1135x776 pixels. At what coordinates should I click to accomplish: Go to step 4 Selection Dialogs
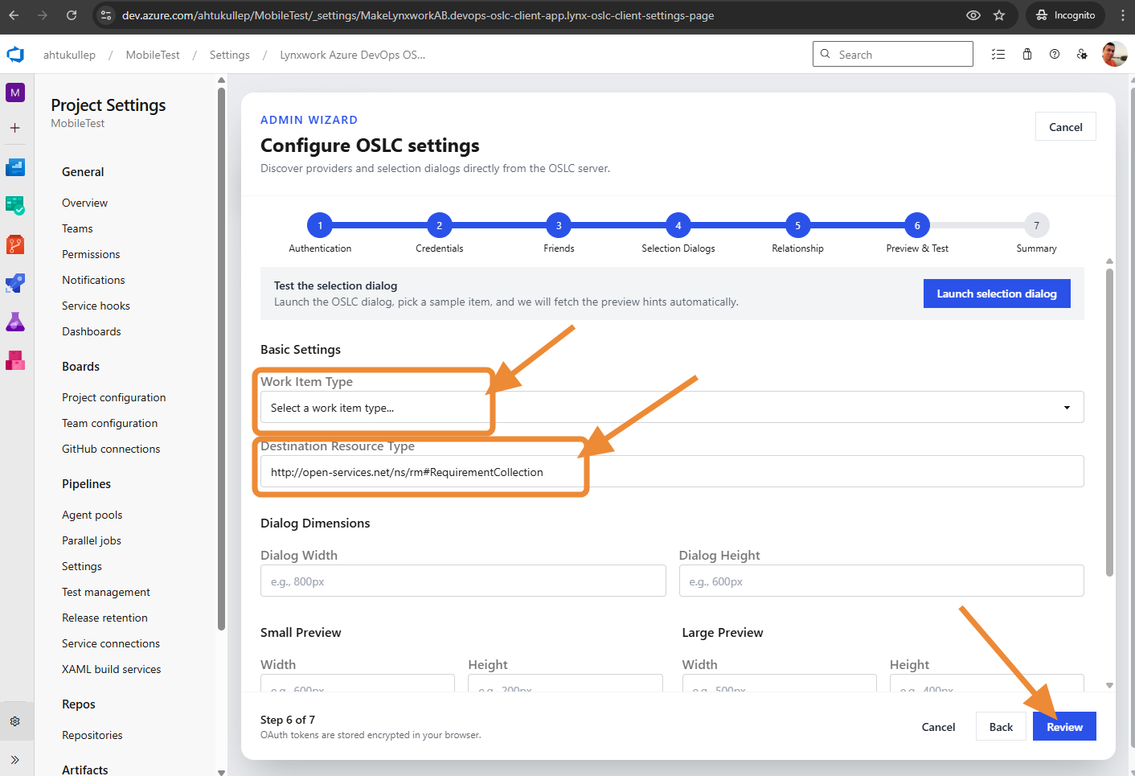click(x=678, y=226)
